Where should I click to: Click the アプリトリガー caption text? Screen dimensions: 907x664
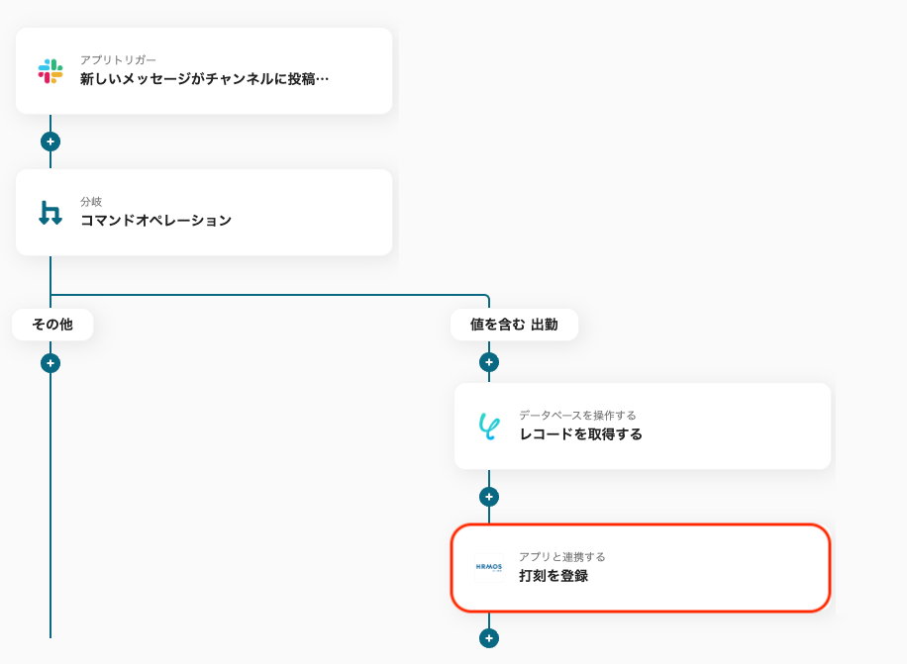coord(118,60)
